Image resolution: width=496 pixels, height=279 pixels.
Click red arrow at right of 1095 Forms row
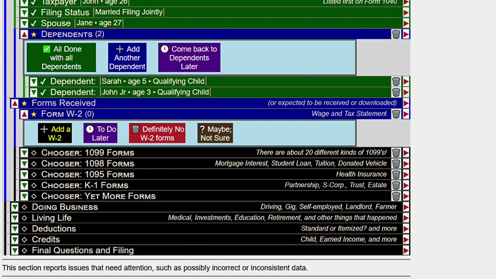click(x=406, y=174)
